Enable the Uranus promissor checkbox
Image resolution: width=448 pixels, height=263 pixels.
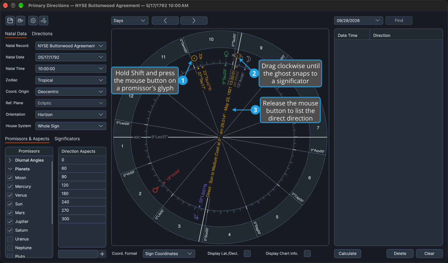[10, 239]
